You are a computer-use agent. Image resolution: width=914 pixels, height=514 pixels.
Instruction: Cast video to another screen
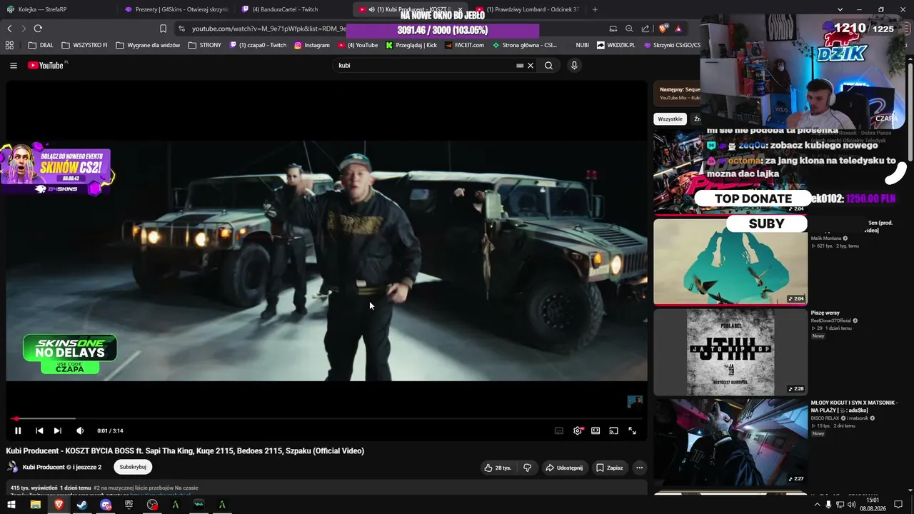click(613, 430)
